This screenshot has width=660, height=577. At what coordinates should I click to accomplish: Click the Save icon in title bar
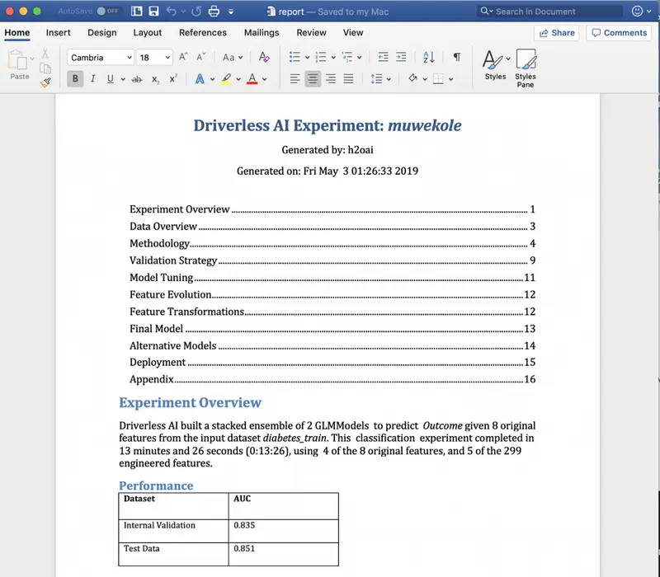click(154, 12)
